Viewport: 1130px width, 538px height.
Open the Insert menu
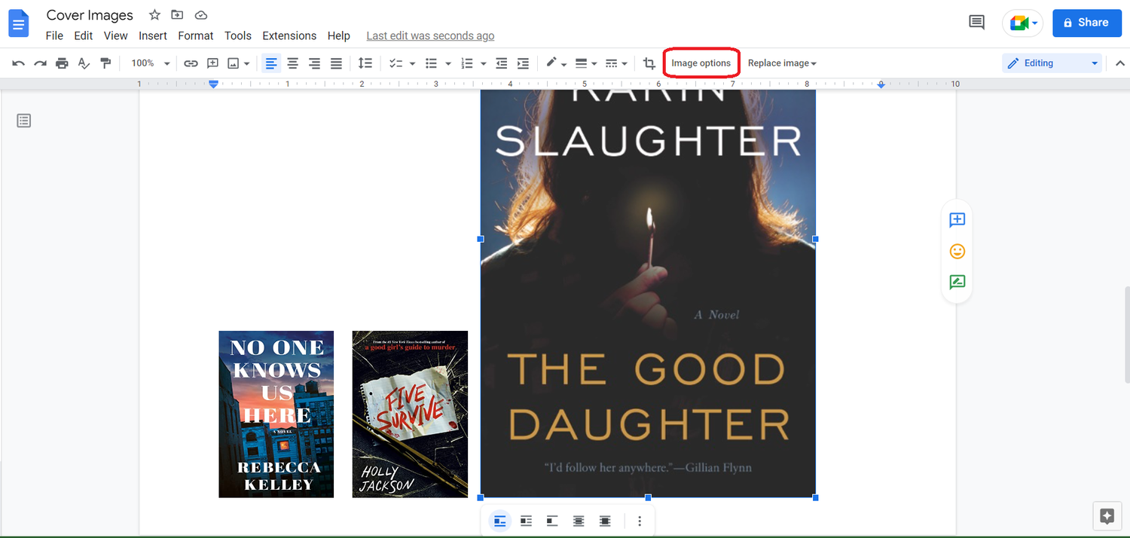click(x=153, y=35)
